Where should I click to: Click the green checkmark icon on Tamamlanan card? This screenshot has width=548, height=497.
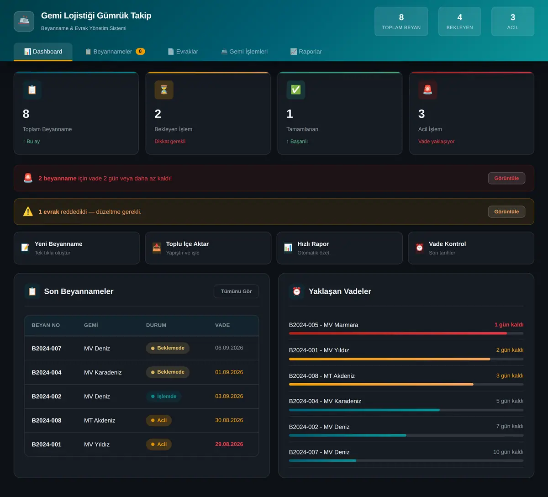click(296, 90)
